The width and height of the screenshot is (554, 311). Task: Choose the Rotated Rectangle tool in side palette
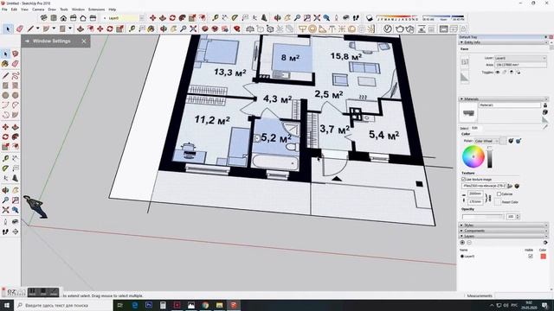[x=16, y=86]
